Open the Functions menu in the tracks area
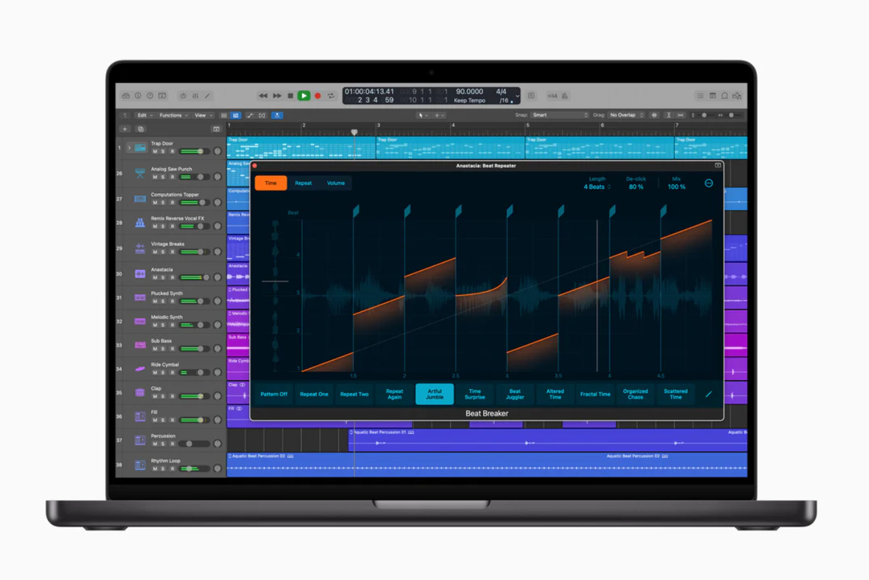Screen dimensions: 869x580 pyautogui.click(x=172, y=115)
